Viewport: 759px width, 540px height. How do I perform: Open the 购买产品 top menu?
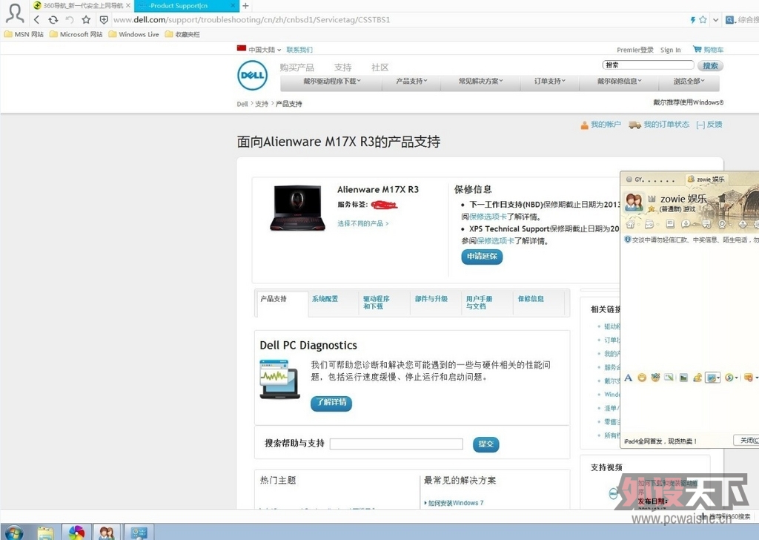(296, 67)
